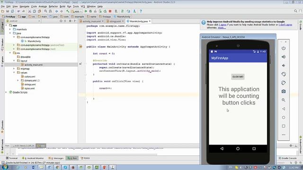303x170 pixels.
Task: Open the Navigate menu
Action: click(24, 6)
